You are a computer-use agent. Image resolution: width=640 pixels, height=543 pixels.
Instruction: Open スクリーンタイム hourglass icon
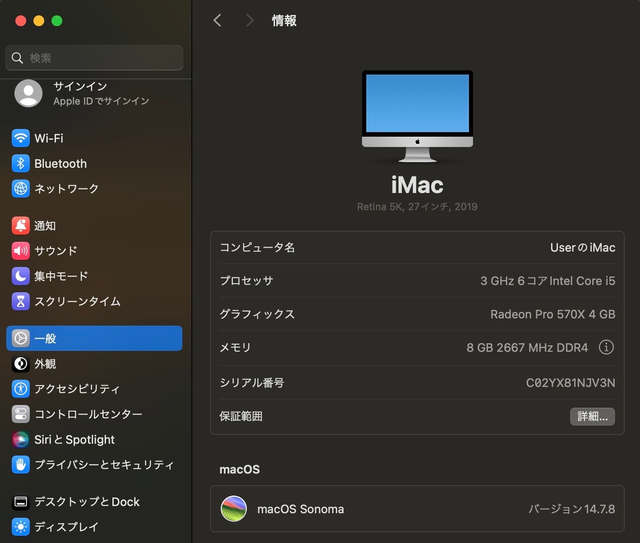20,301
